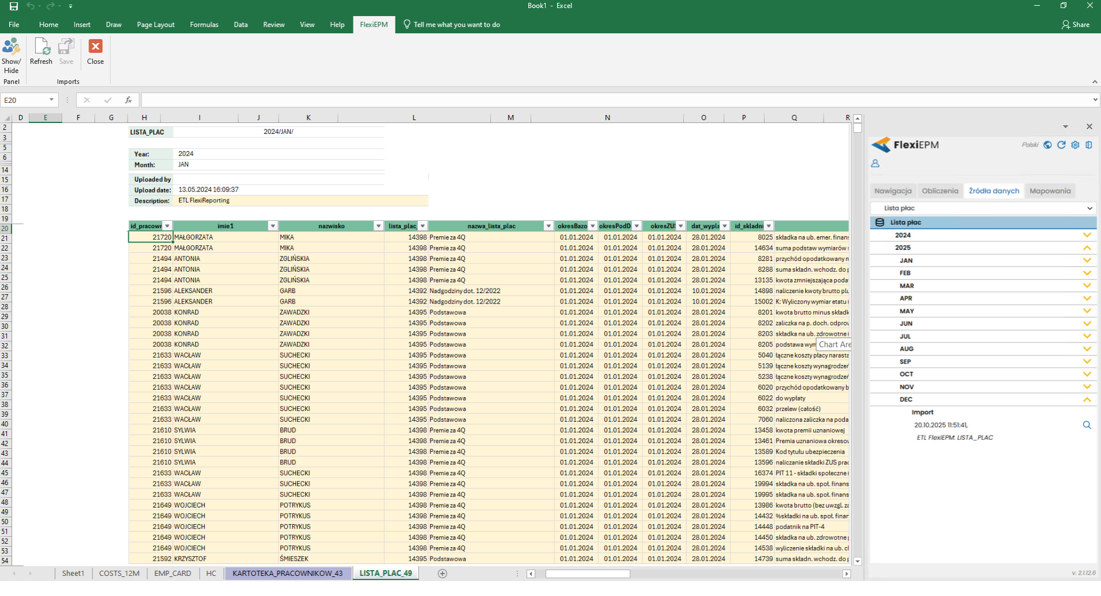Switch to the Mapowania tab
The width and height of the screenshot is (1101, 596).
[x=1050, y=191]
